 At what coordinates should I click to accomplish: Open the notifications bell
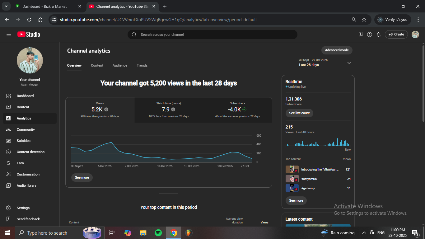pyautogui.click(x=378, y=35)
